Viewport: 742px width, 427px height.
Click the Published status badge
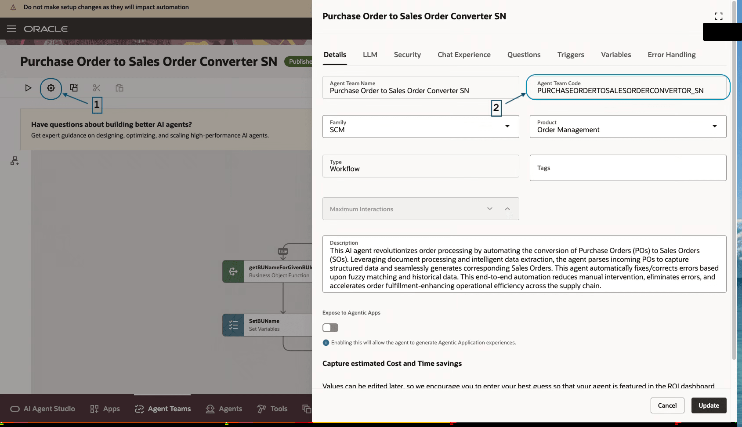(x=298, y=62)
